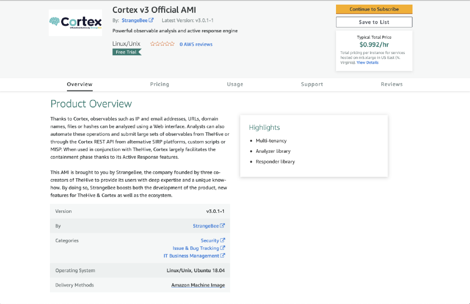Click the five-star rating icons
The image size is (470, 304).
click(x=162, y=44)
